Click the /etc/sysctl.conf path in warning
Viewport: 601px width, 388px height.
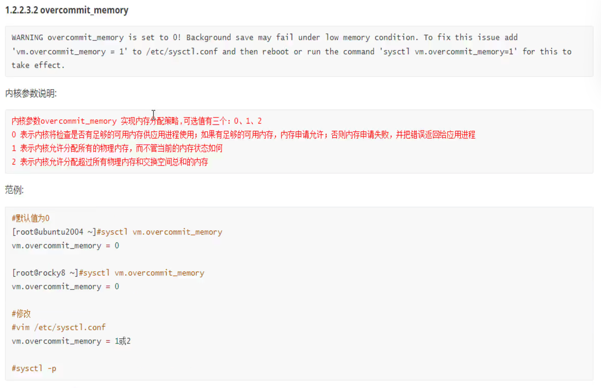click(x=182, y=52)
